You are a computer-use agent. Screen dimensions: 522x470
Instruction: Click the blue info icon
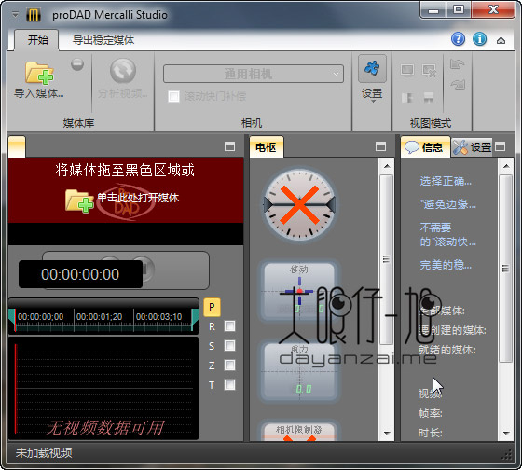pyautogui.click(x=480, y=39)
